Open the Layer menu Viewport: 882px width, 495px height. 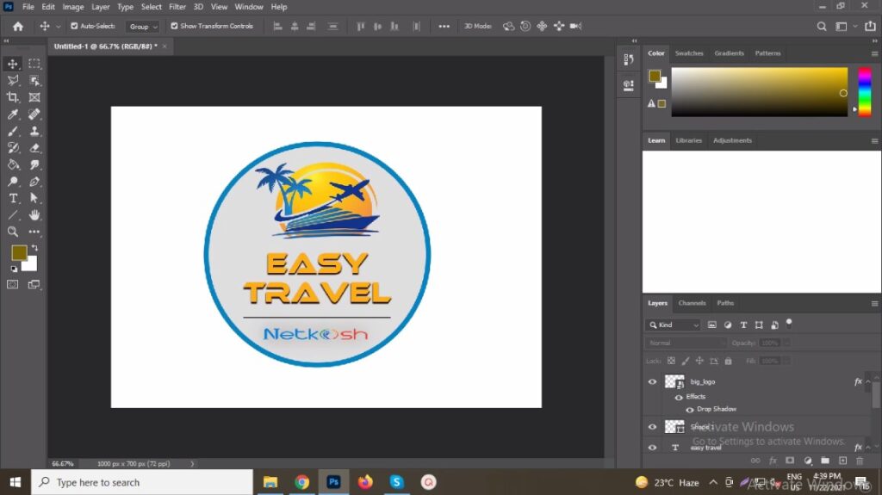pos(101,7)
